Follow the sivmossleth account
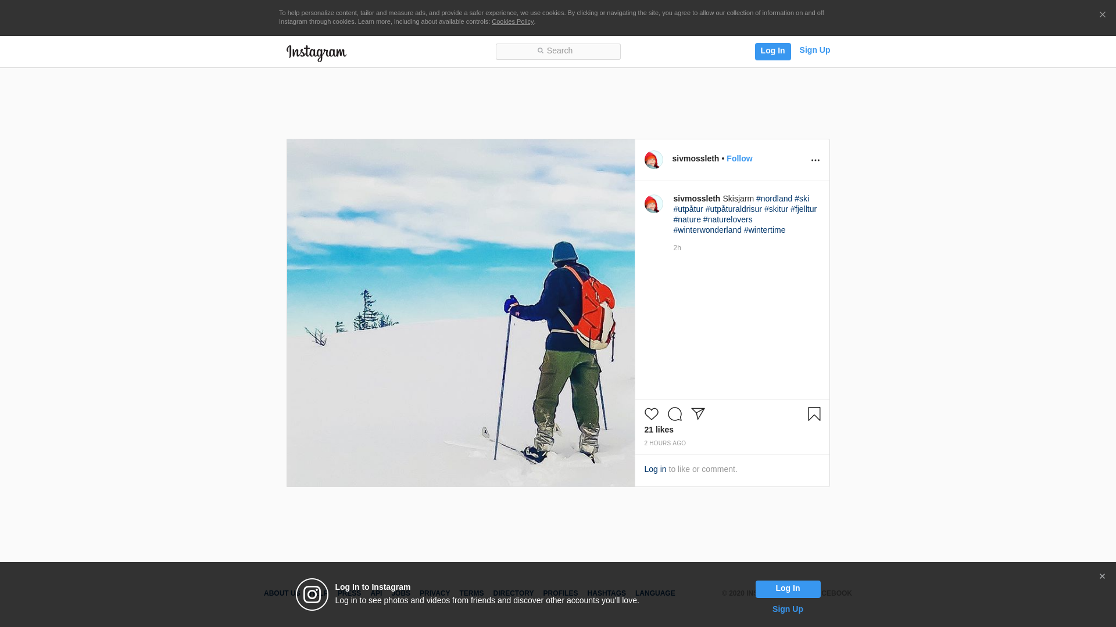The image size is (1116, 627). 739,158
